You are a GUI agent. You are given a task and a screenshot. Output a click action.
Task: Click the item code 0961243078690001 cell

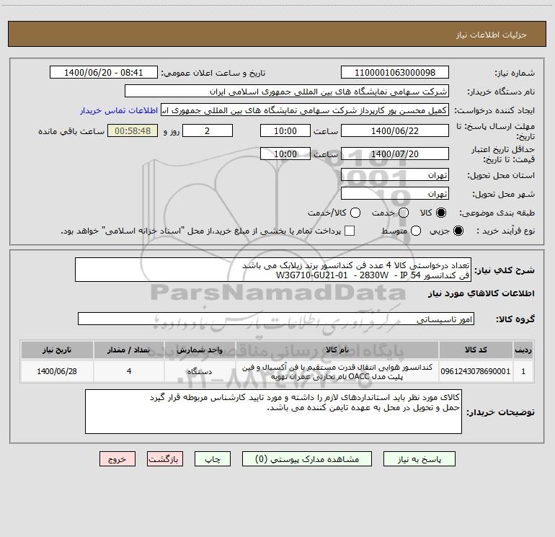click(x=476, y=371)
